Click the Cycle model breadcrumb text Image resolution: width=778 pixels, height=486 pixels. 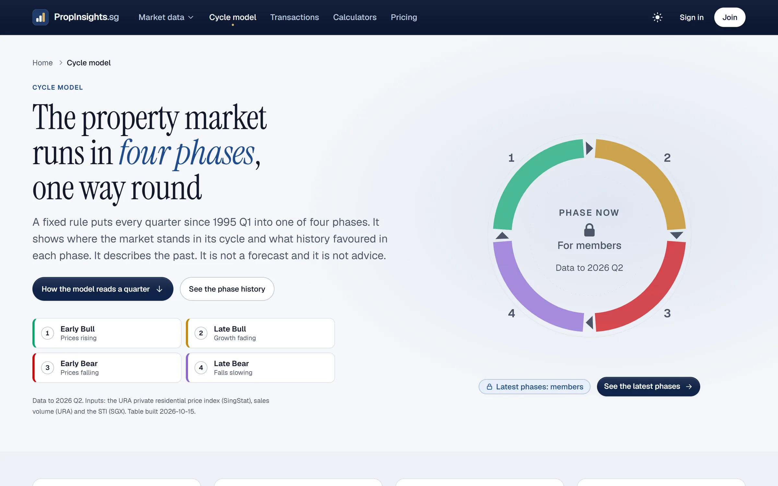coord(88,63)
